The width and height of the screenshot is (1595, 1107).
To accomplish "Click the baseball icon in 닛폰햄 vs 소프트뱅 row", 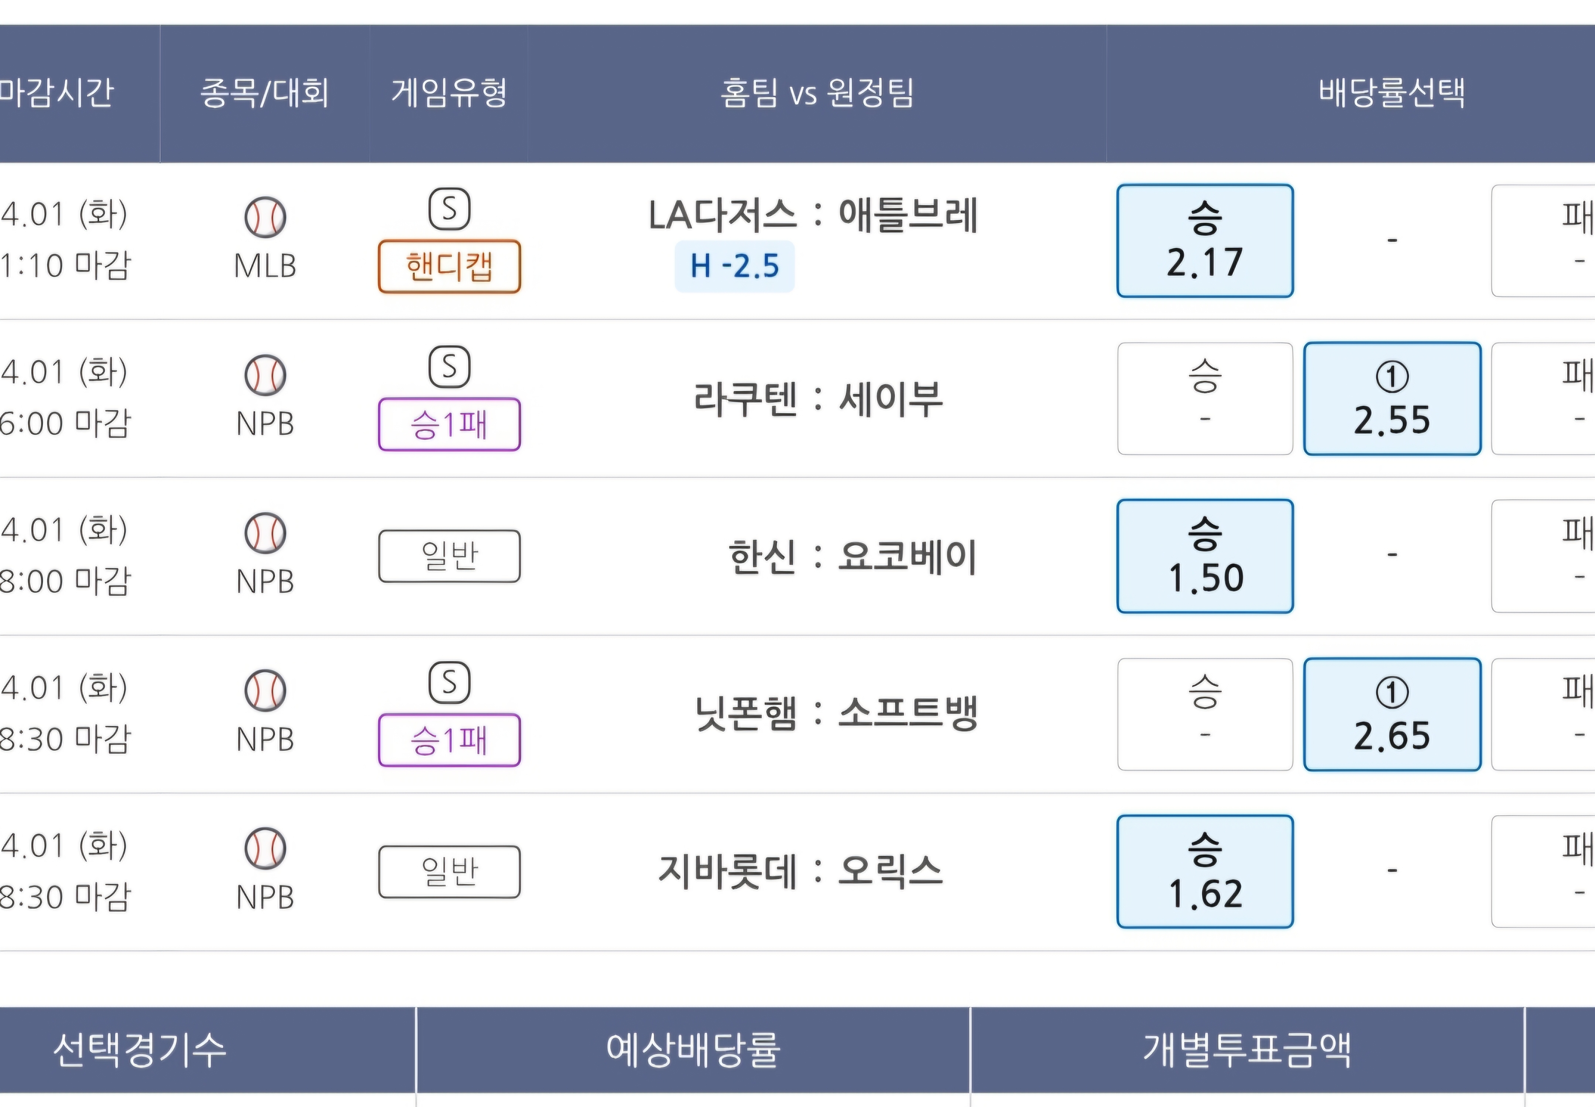I will (x=265, y=691).
